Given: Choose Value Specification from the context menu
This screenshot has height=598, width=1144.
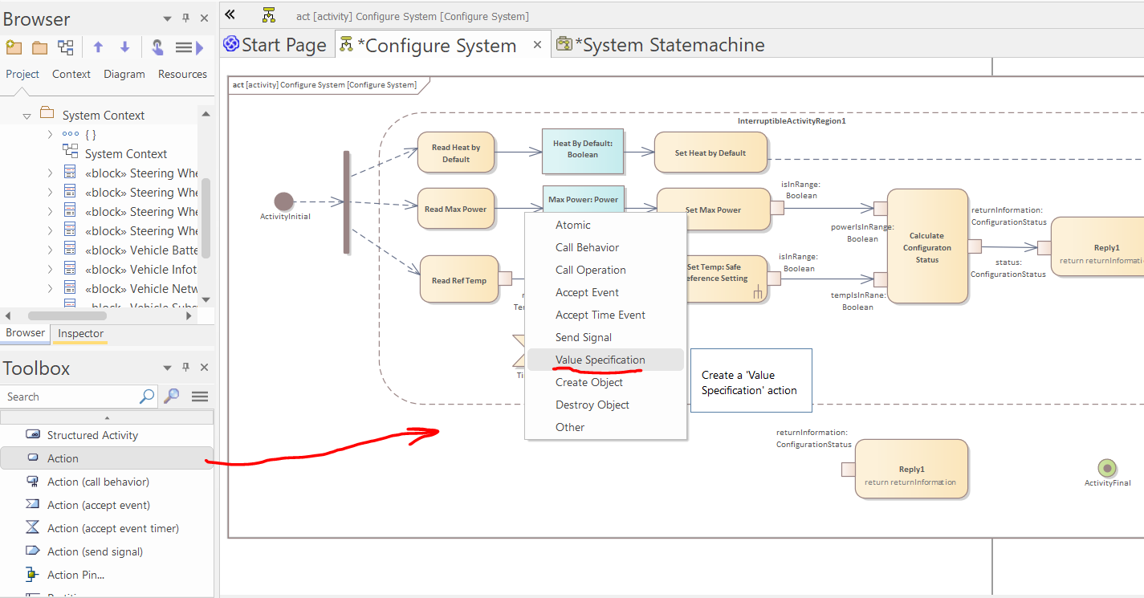Looking at the screenshot, I should coord(600,360).
